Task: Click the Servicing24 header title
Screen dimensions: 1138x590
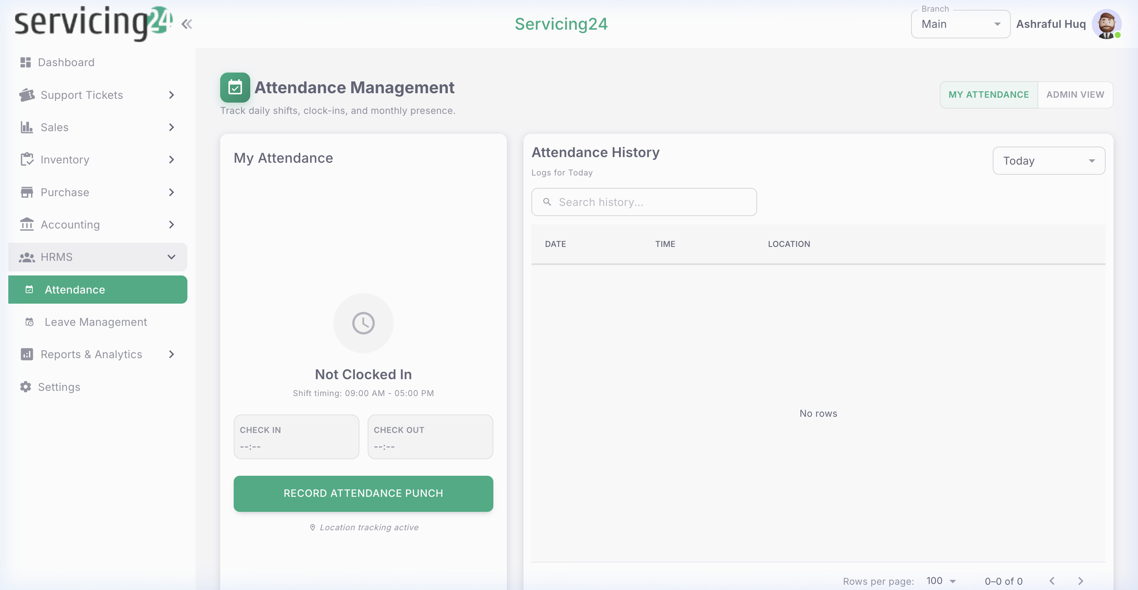Action: pyautogui.click(x=561, y=24)
